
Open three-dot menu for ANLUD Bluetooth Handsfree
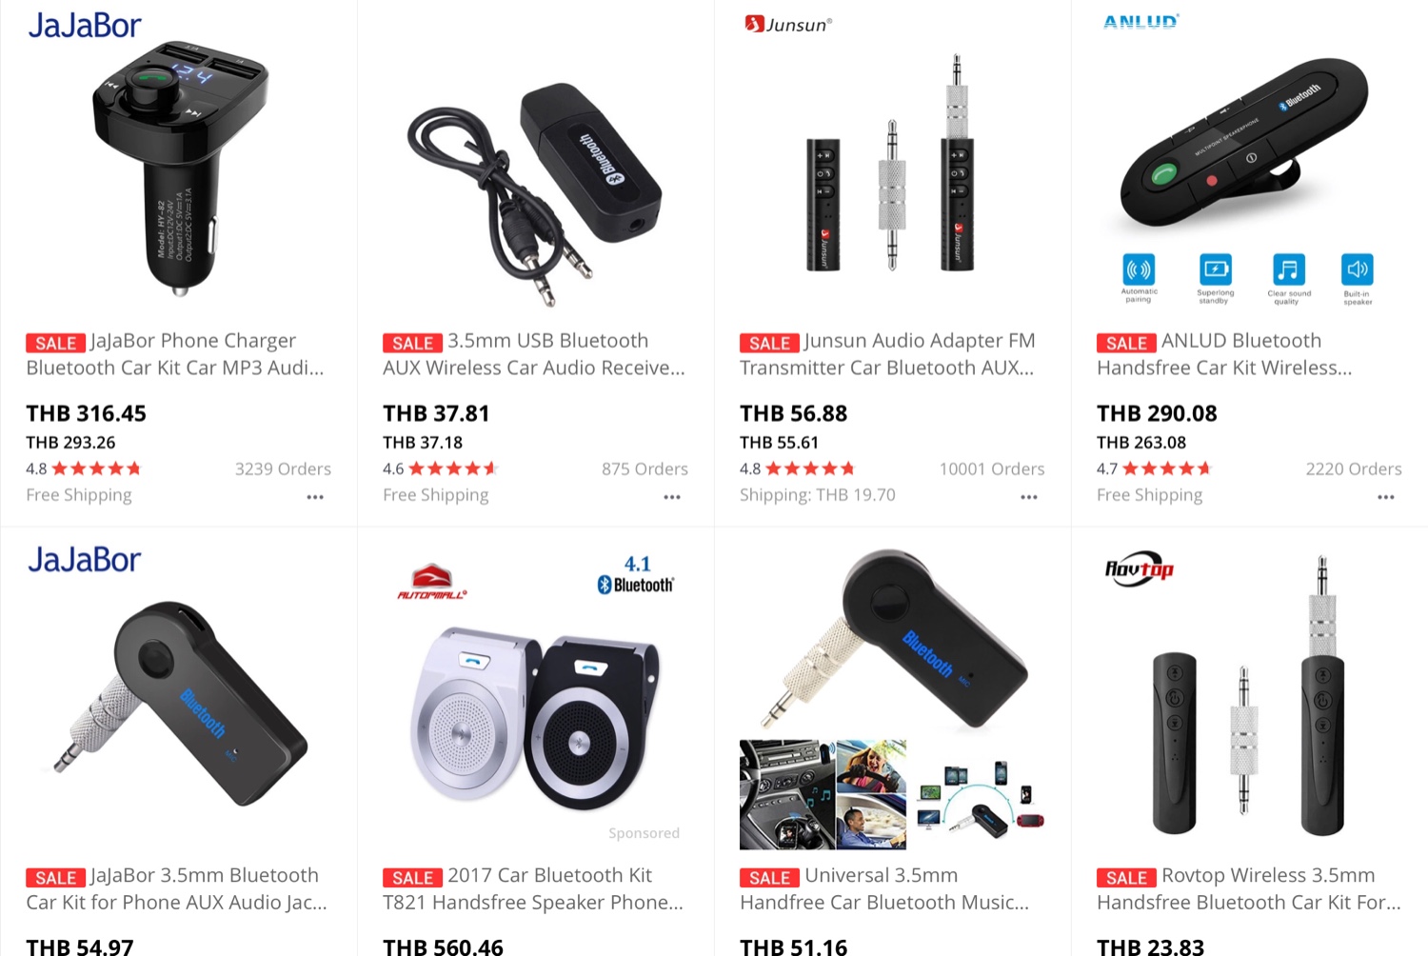pyautogui.click(x=1386, y=497)
